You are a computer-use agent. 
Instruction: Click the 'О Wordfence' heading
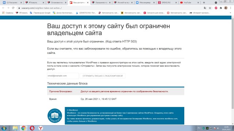click(72, 110)
